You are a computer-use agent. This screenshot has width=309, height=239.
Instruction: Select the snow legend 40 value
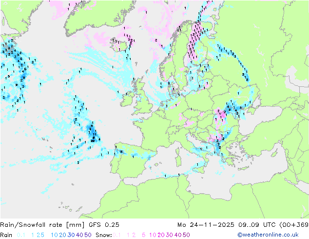178,235
